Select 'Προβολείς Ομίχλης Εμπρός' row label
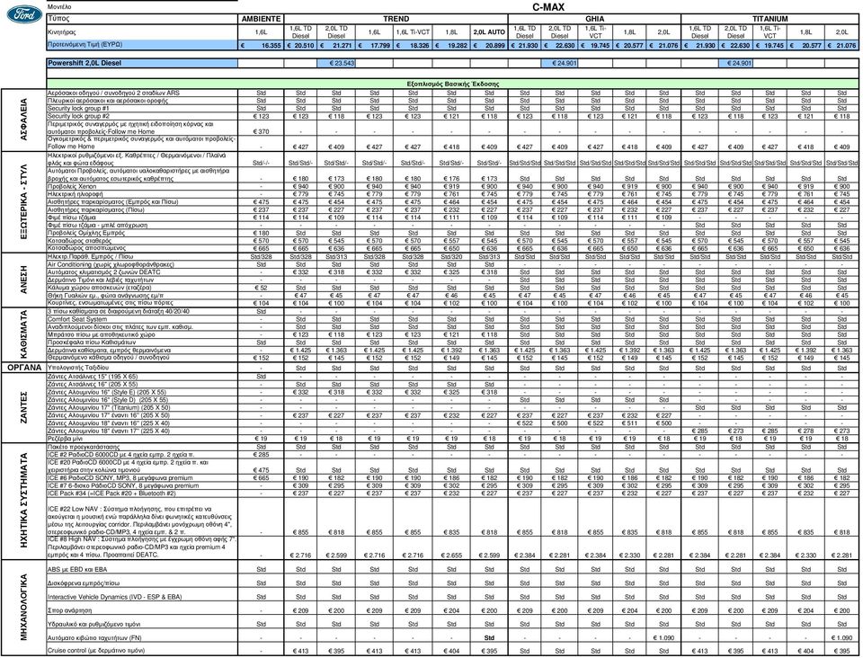The width and height of the screenshot is (863, 658). (x=86, y=233)
